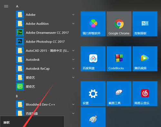Screen dimensions: 161x127
Task: Open the 腾讯视频 tile
Action: pyautogui.click(x=145, y=59)
